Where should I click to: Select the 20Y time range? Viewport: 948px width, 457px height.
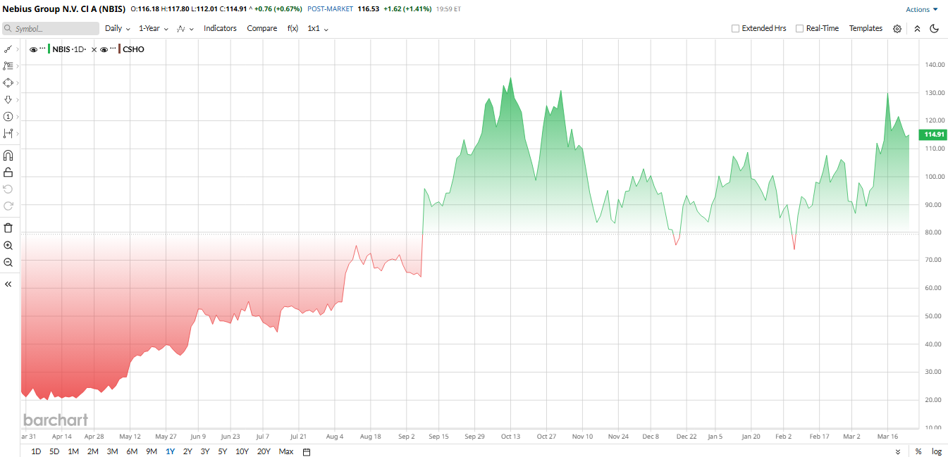(x=264, y=451)
